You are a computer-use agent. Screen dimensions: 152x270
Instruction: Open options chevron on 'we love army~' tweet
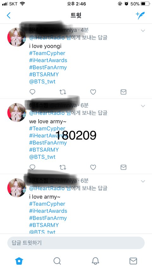click(143, 106)
